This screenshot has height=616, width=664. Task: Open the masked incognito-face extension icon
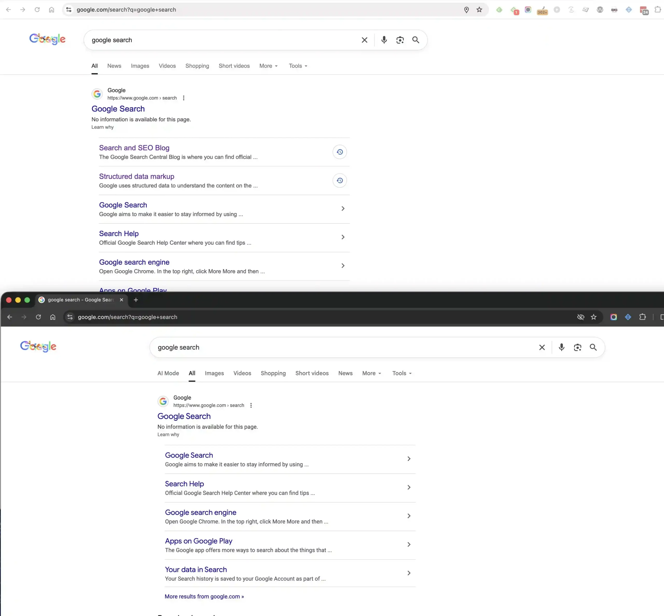(x=614, y=10)
